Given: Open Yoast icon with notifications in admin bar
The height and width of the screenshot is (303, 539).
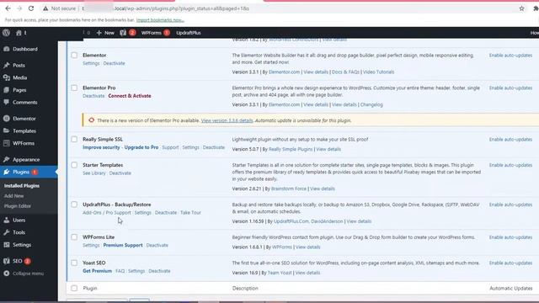Looking at the screenshot, I should 127,33.
